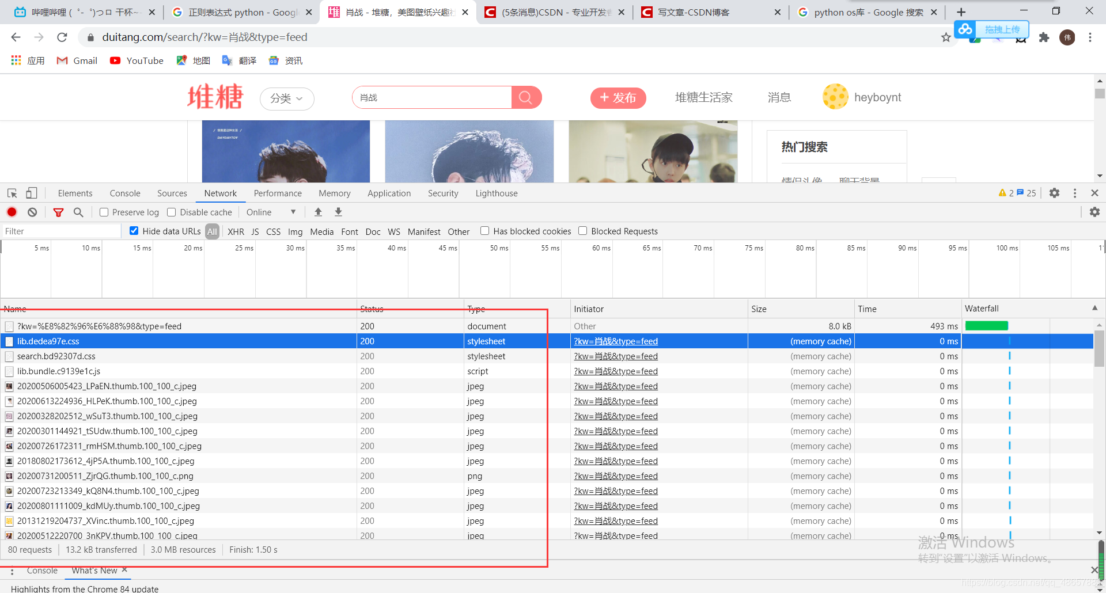Click the Export HAR download arrow
1106x593 pixels.
tap(338, 212)
